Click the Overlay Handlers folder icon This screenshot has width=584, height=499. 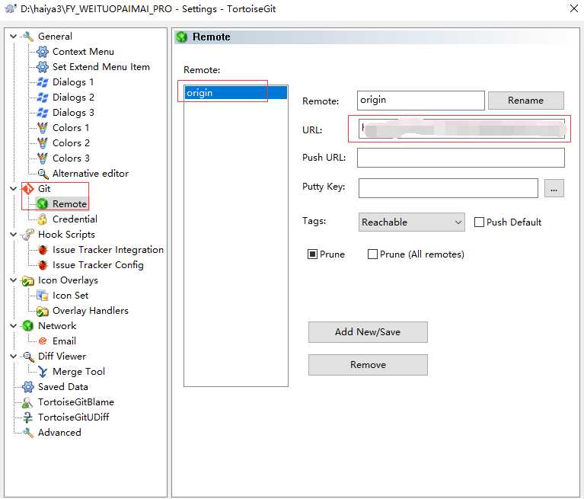(x=43, y=311)
